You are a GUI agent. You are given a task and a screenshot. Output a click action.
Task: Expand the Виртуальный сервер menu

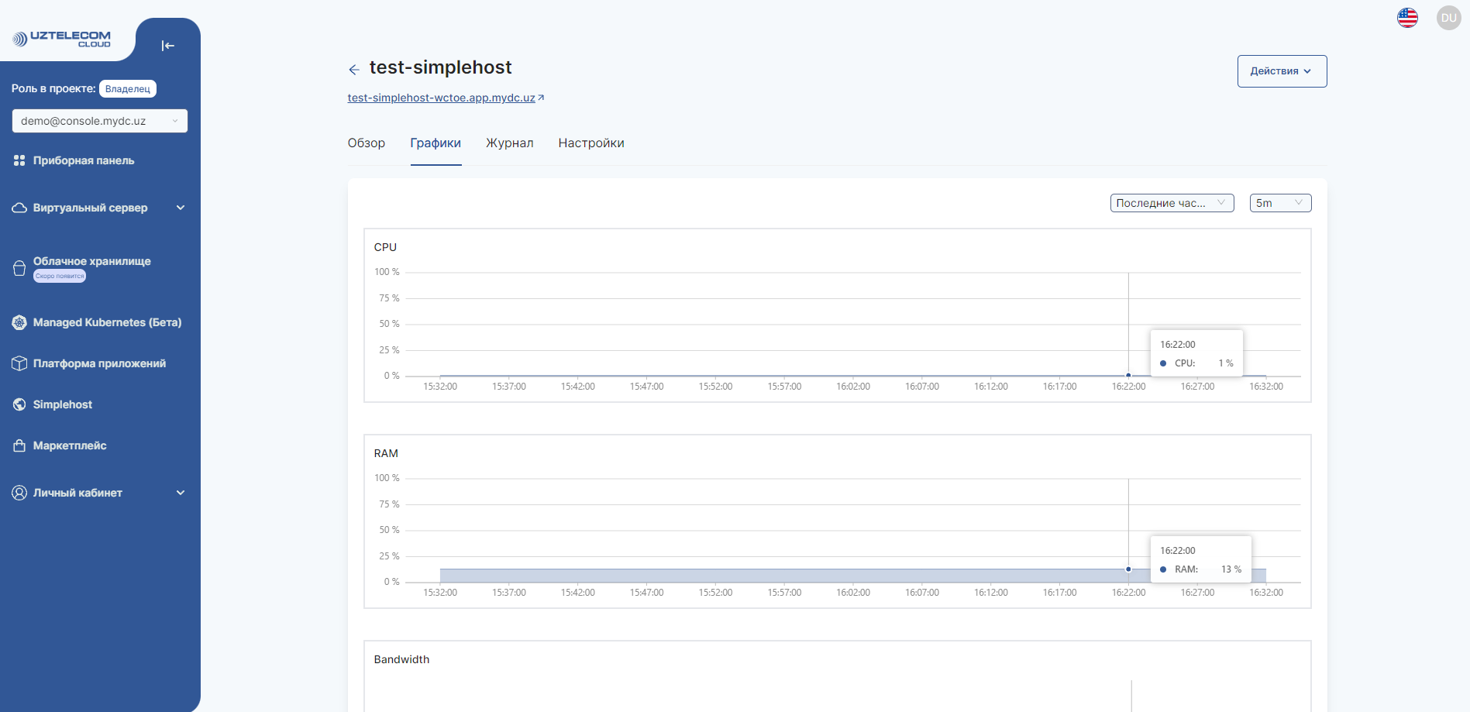click(181, 208)
